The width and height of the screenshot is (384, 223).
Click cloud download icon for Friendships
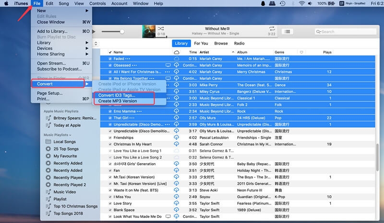coord(176,137)
